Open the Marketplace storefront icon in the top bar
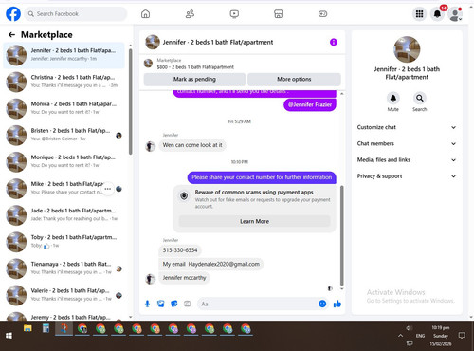Screen dimensions: 474x351 pos(279,14)
